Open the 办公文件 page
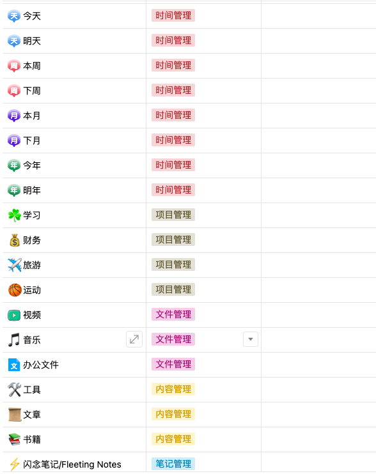The image size is (376, 474). (41, 365)
